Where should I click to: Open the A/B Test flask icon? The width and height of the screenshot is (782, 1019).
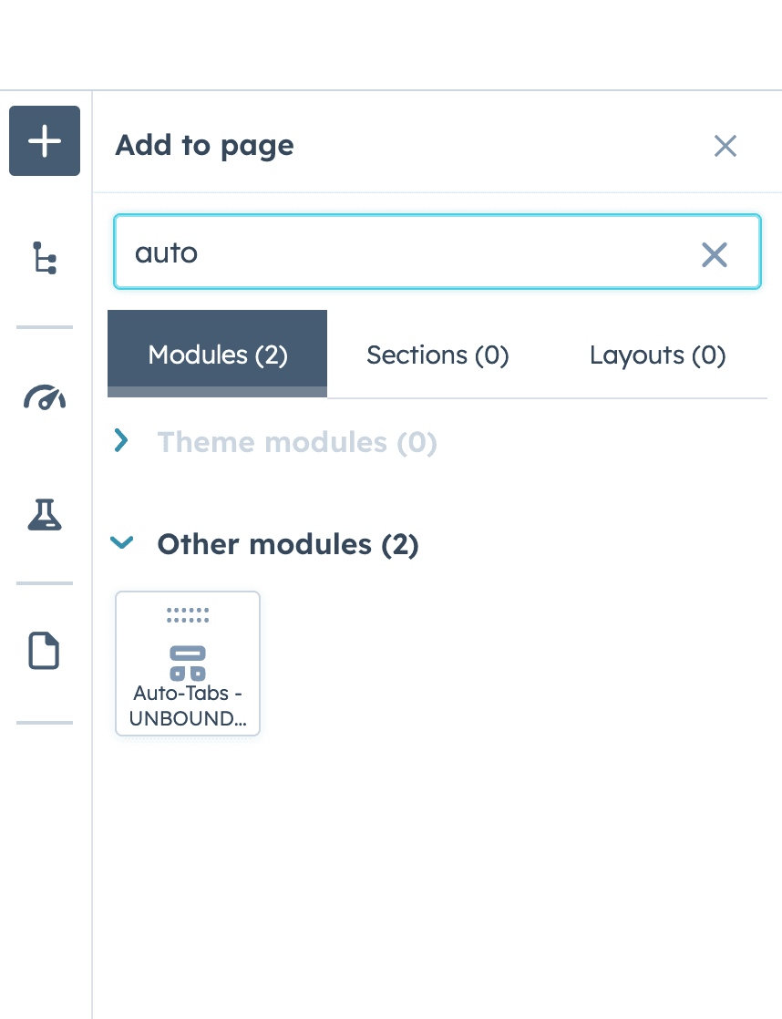(x=44, y=515)
